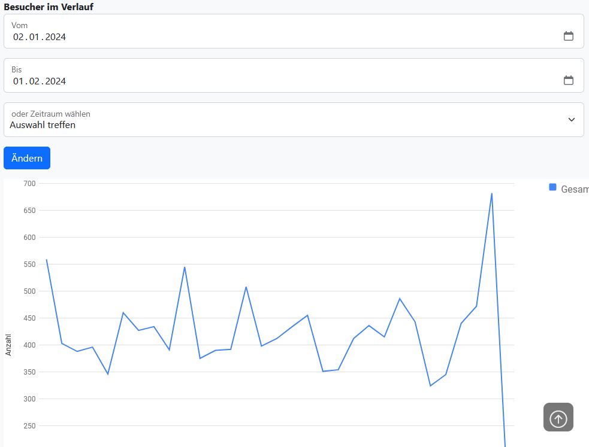Open the calendar picker for Vom date
Screen dimensions: 589x447
[568, 36]
